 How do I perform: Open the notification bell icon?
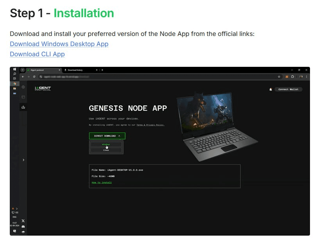271,89
